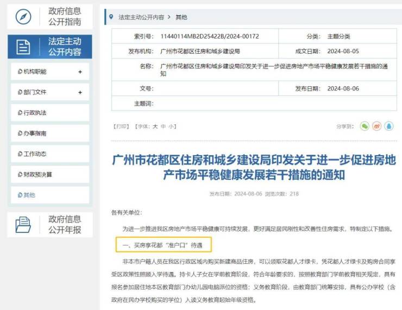Select the 其他 sidebar item

50,195
